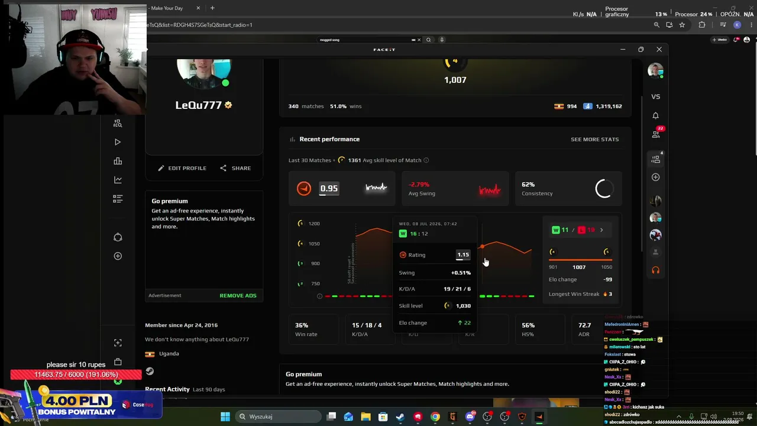
Task: Click the 62% Consistency card
Action: click(x=568, y=189)
